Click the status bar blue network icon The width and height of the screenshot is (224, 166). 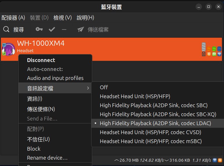(x=215, y=160)
